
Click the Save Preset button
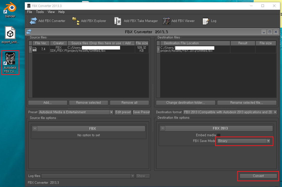(141, 112)
